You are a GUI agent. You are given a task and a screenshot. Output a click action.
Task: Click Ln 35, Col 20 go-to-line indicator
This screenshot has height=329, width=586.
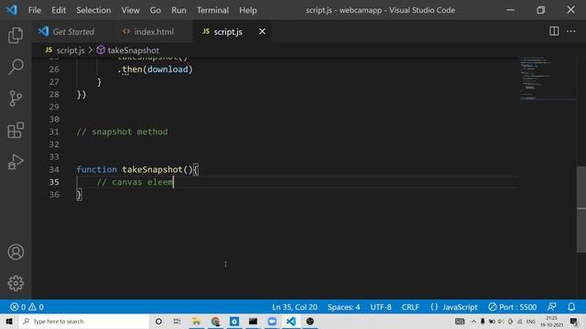(x=295, y=307)
